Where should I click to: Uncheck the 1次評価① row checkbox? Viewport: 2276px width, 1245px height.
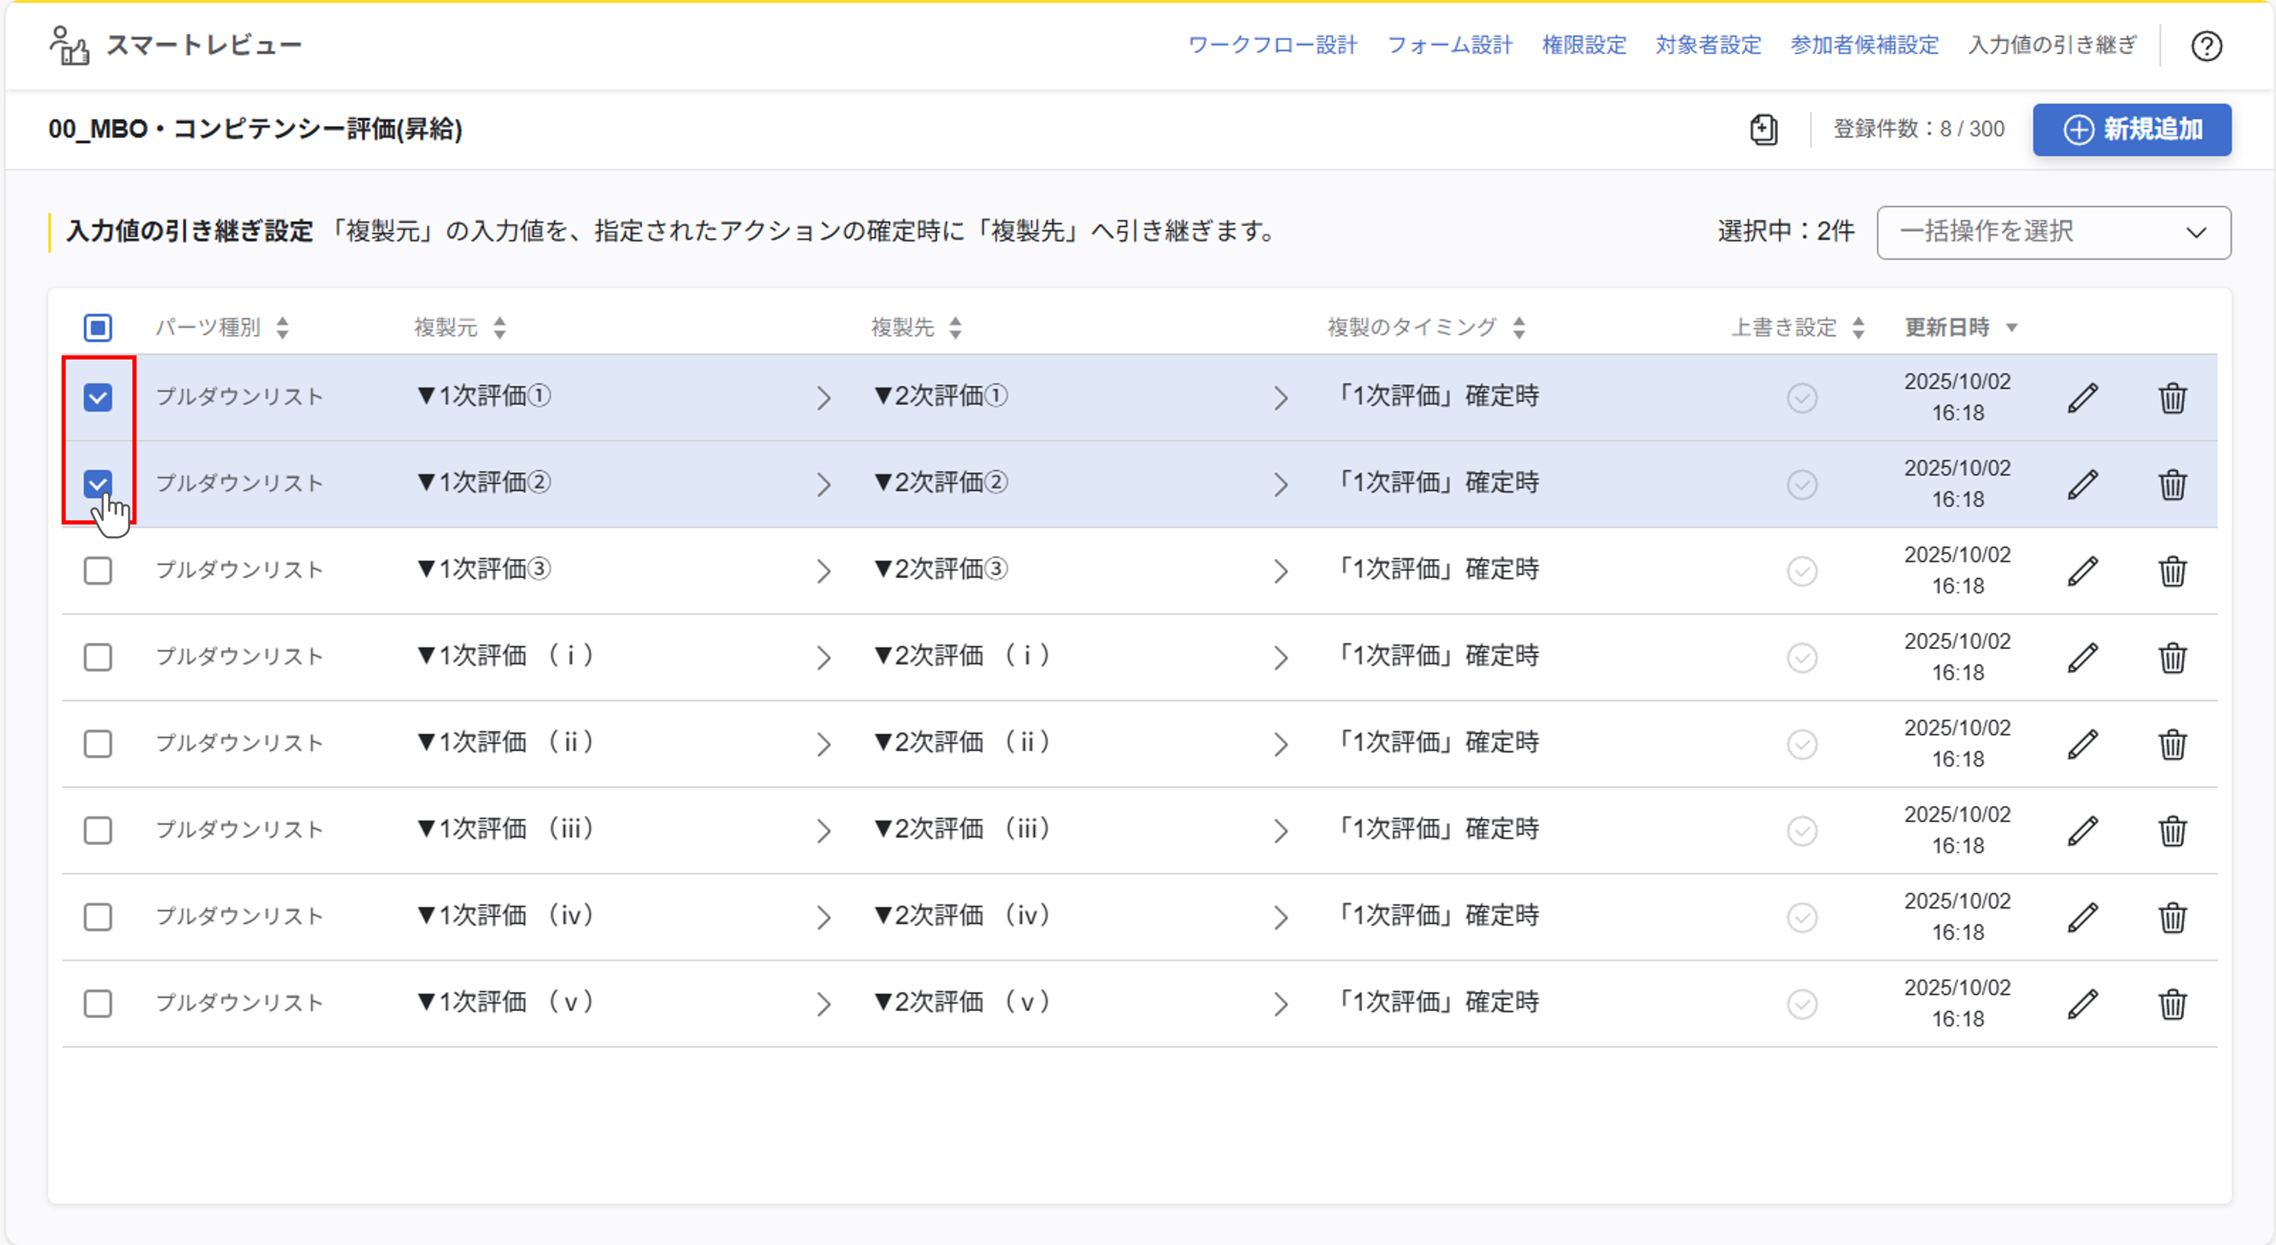point(98,398)
